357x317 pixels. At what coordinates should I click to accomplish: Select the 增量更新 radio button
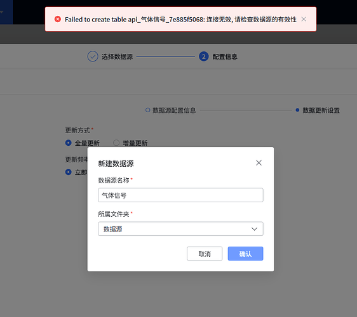pos(116,143)
